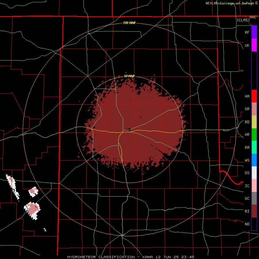Click the 50 NMI range ring label
Screen dimensions: 259x259
129,76
